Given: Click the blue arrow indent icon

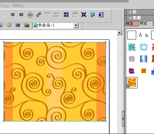Looking at the screenshot, I should [101, 15].
